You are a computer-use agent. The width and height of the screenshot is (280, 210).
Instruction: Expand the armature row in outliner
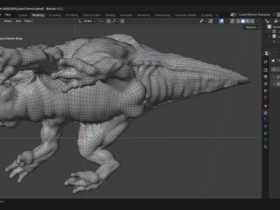[x=269, y=41]
